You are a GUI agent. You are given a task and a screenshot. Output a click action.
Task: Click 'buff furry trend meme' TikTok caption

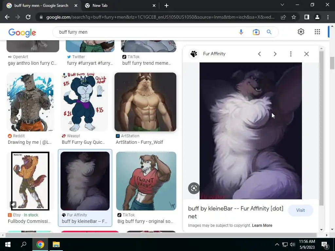tap(147, 63)
